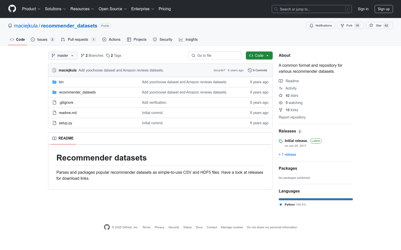Switch to the Projects tab
This screenshot has width=401, height=250.
coord(137,39)
